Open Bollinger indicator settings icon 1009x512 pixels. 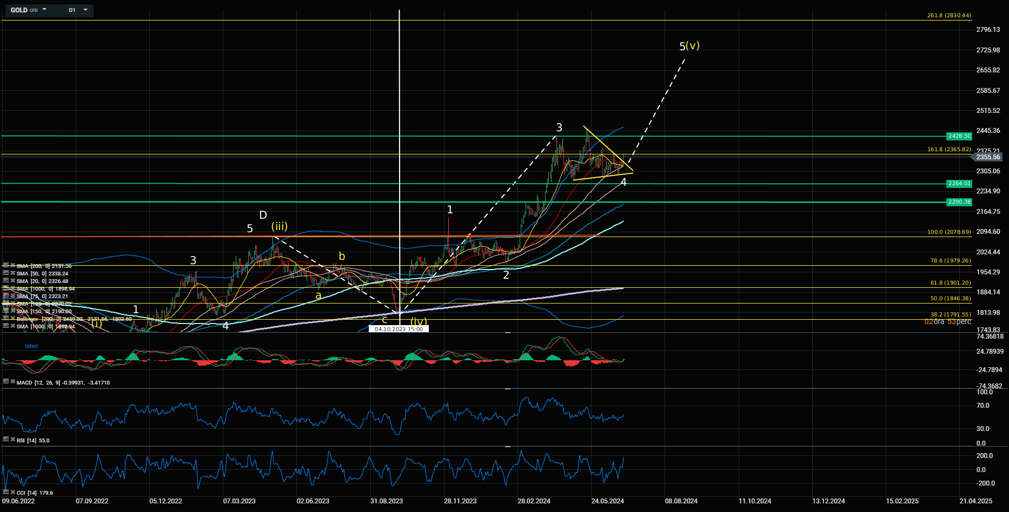5,319
